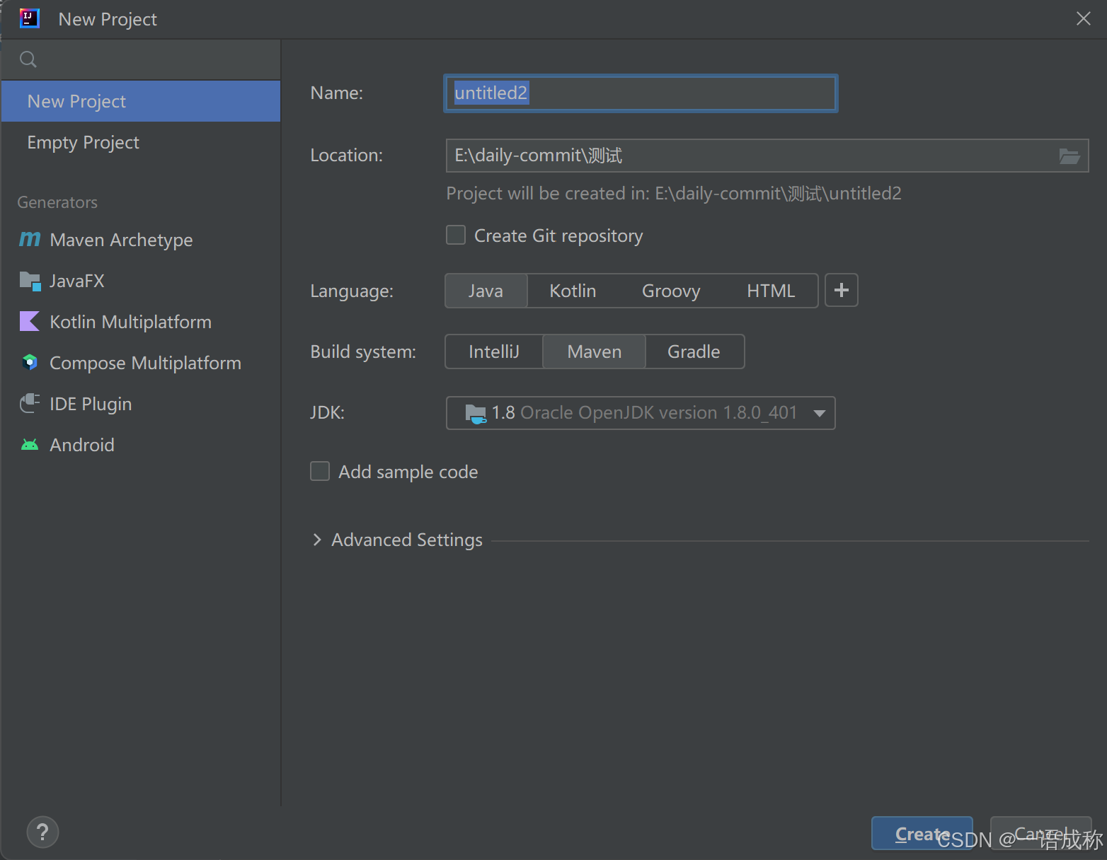Screen dimensions: 1107x860
Task: Enable Create Git repository checkbox
Action: (456, 236)
